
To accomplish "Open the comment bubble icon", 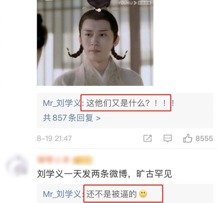I will pyautogui.click(x=167, y=138).
